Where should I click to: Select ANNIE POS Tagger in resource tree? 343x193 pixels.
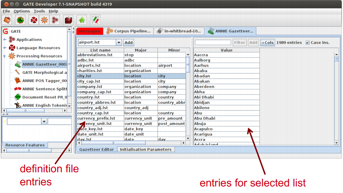point(44,81)
